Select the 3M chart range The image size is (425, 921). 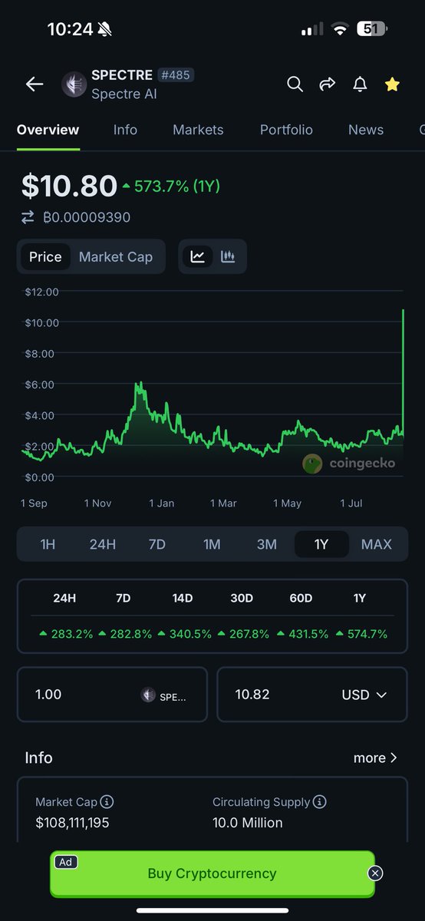point(267,544)
